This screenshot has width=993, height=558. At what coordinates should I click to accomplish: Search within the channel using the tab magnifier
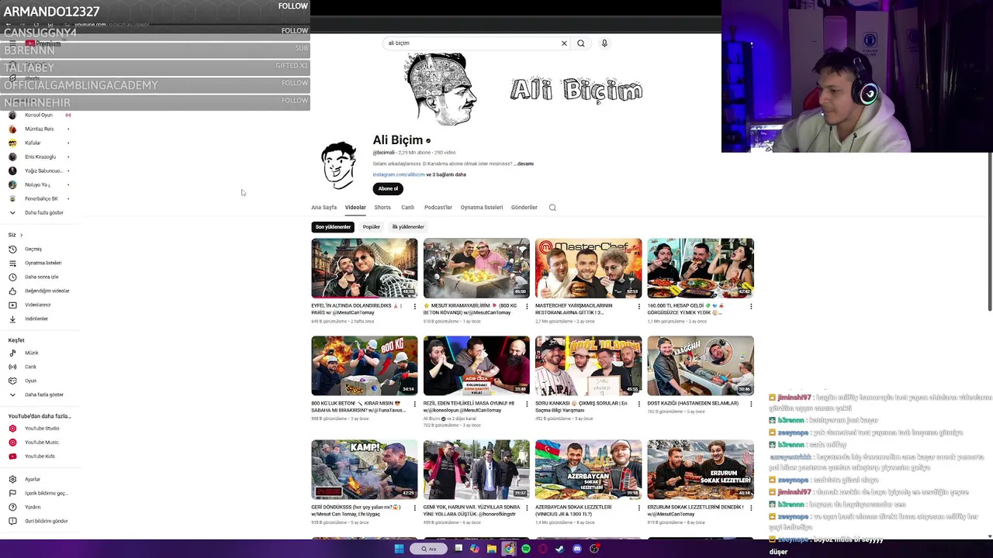click(552, 208)
